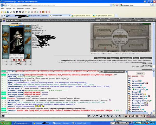
Task: Click the Карта клуба button
Action: pos(126,58)
